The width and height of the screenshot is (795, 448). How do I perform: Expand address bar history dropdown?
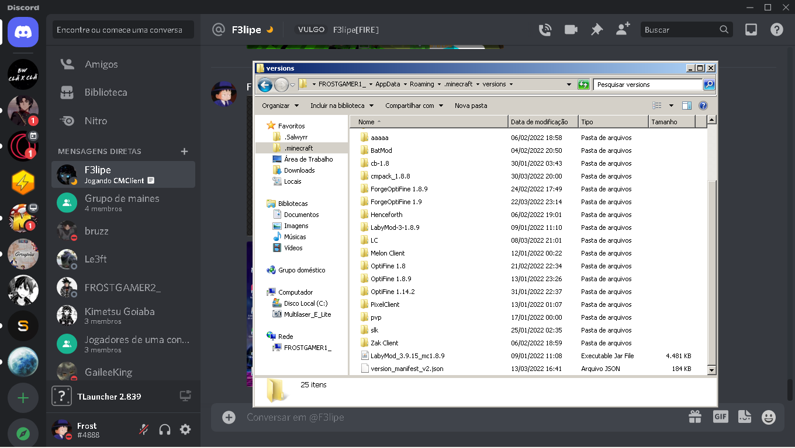click(569, 85)
